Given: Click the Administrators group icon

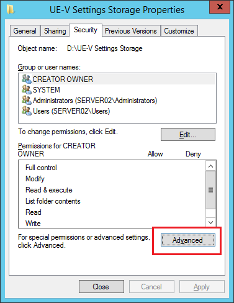Looking at the screenshot, I should [x=27, y=100].
